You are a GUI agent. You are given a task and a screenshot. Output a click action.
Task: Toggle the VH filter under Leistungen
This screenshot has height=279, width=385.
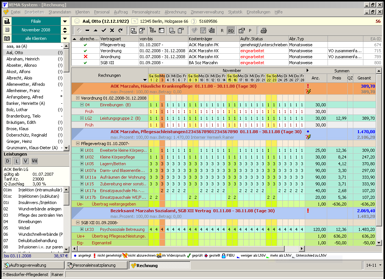35,161
